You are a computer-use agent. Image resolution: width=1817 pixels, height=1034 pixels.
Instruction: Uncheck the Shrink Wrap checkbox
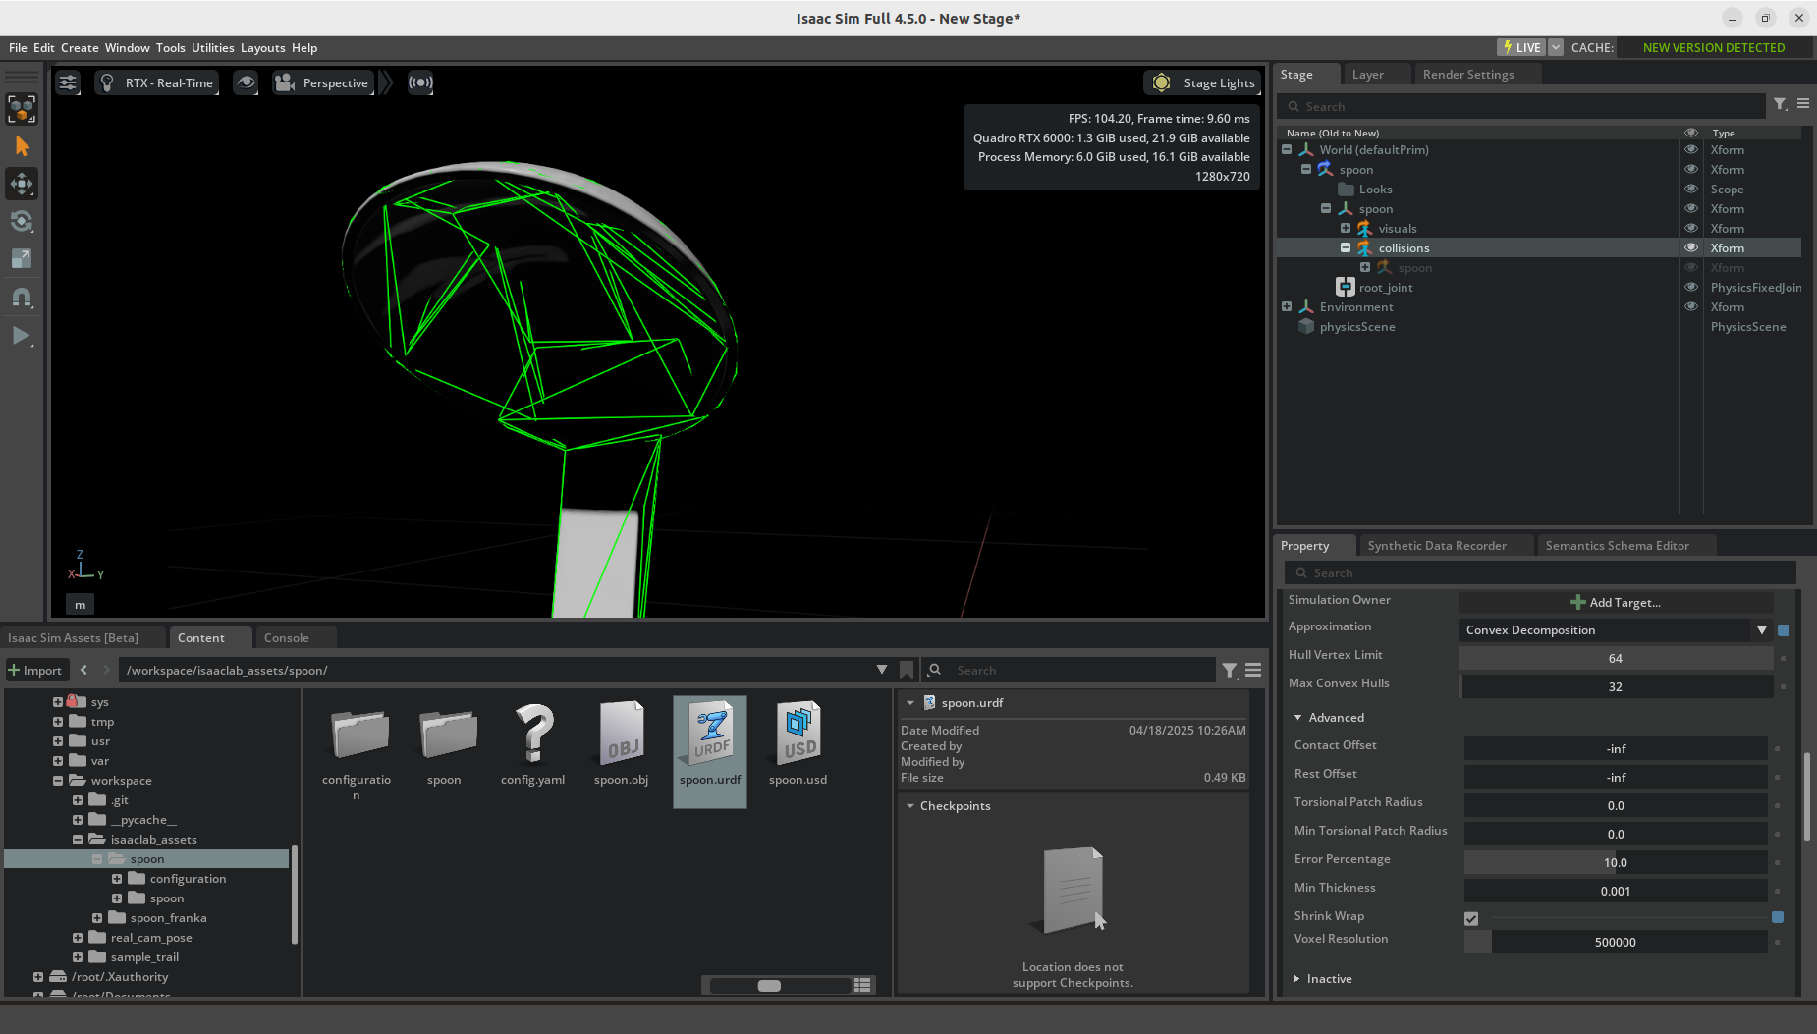click(1471, 918)
